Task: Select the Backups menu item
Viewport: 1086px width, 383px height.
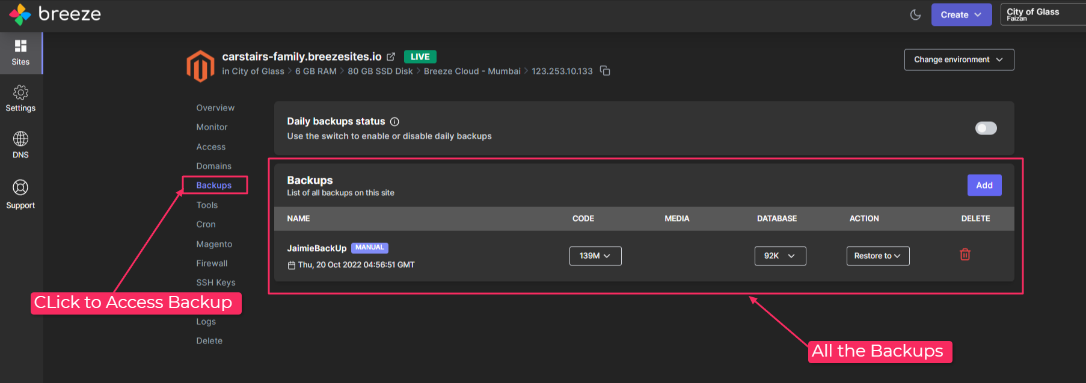Action: [213, 185]
